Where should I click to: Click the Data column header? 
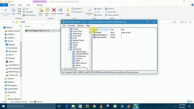coord(122,30)
